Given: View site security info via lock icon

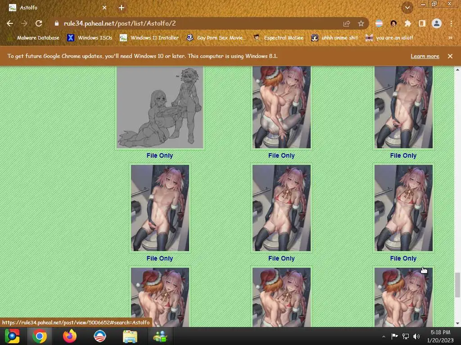Looking at the screenshot, I should click(57, 23).
